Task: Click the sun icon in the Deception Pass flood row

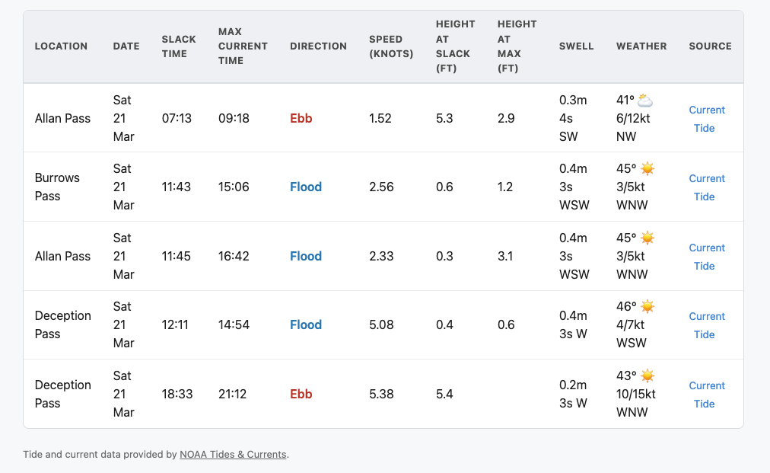Action: point(647,305)
